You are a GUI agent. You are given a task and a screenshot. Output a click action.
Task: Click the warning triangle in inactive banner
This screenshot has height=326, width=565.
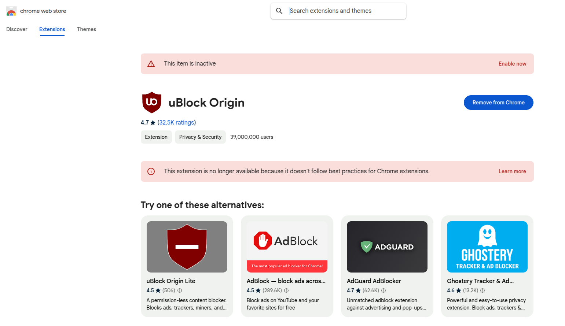(151, 64)
